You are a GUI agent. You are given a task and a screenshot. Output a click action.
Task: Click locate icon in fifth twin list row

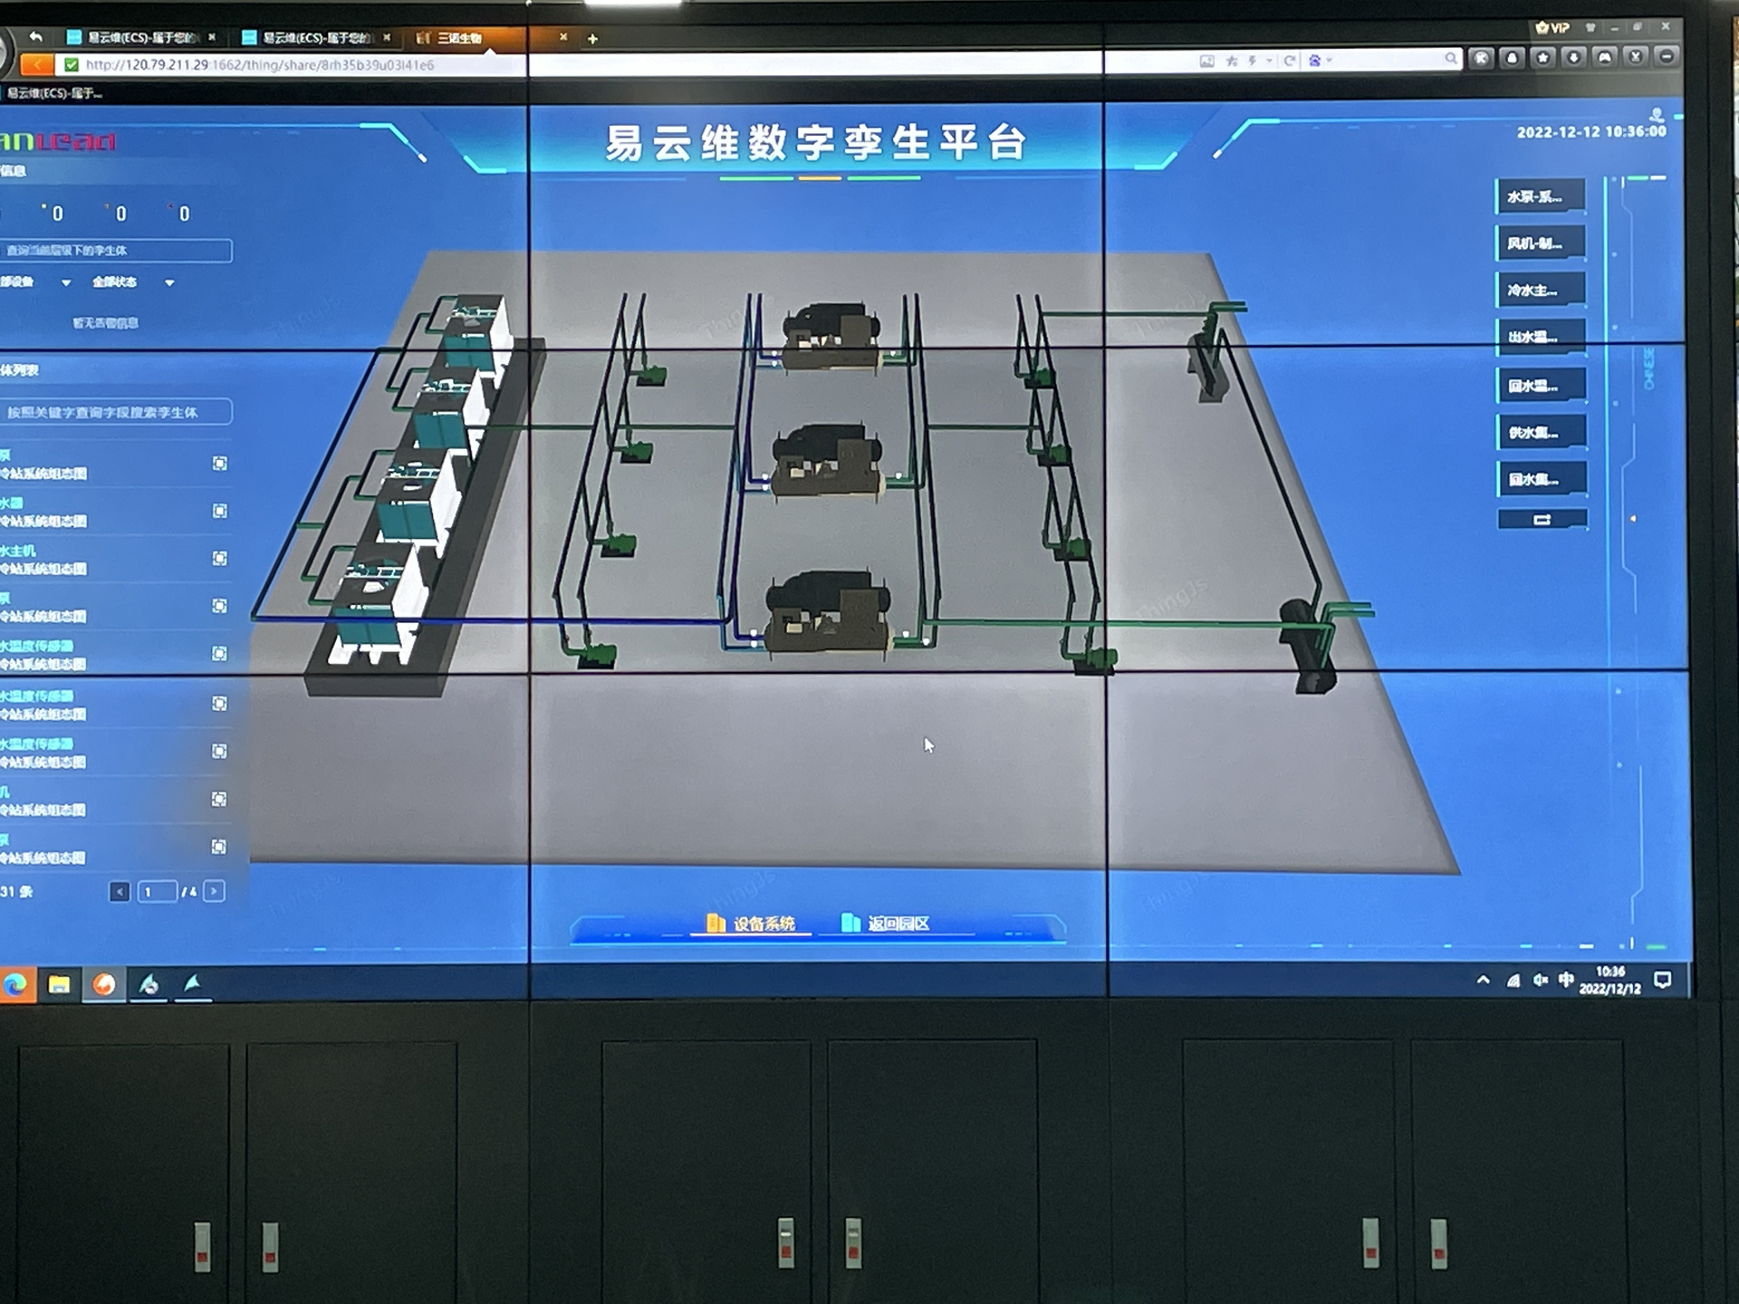click(219, 654)
